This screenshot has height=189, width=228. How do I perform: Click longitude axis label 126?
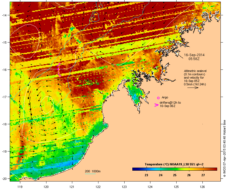pyautogui.click(x=202, y=187)
